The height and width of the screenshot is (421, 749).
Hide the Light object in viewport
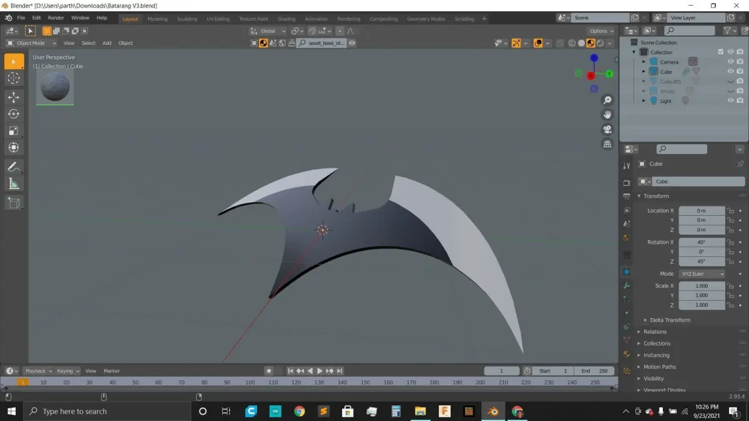[730, 101]
